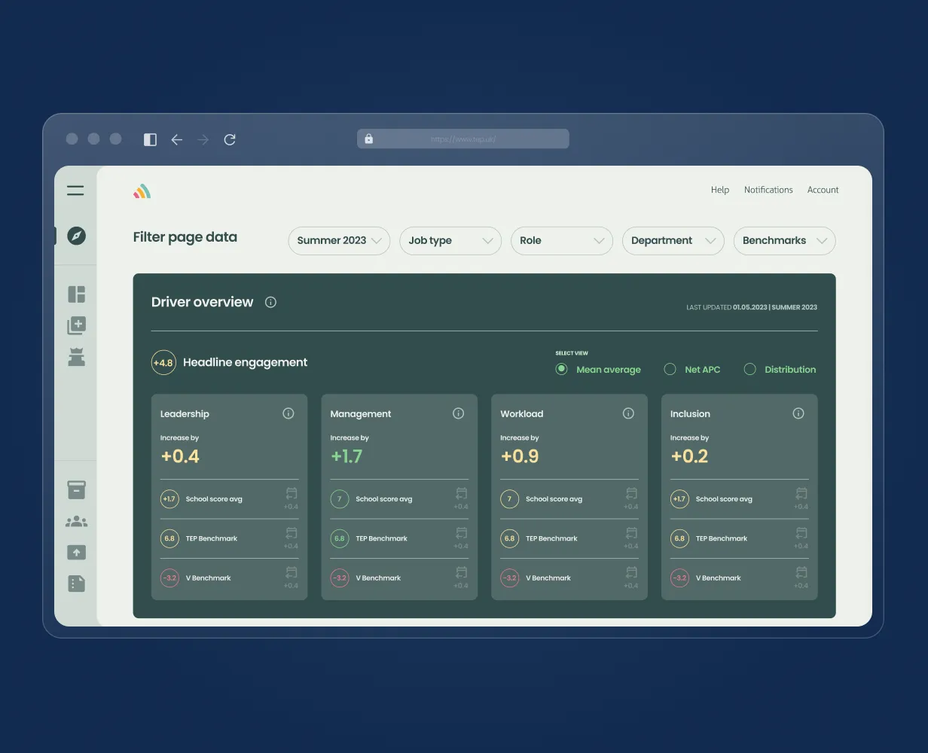Enable the Distribution view option
This screenshot has width=928, height=753.
(x=749, y=369)
